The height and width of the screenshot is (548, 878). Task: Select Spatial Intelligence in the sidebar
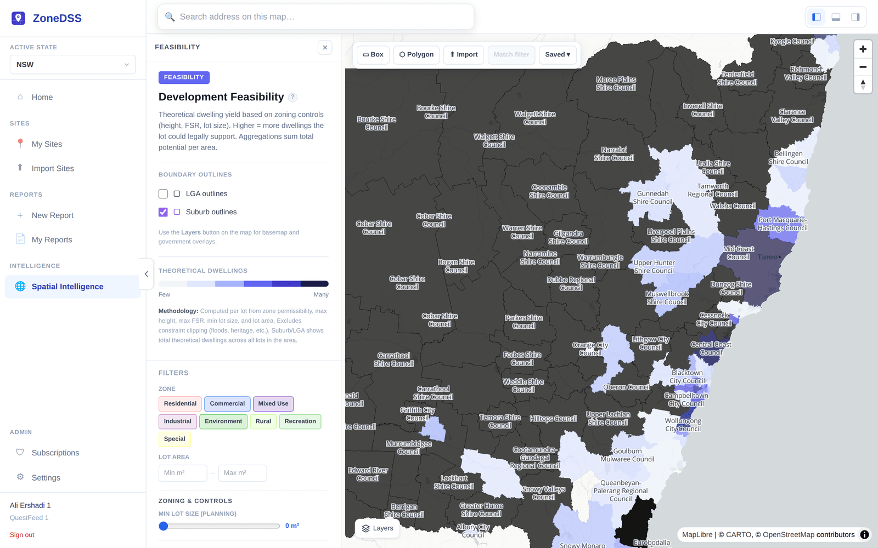pos(73,287)
